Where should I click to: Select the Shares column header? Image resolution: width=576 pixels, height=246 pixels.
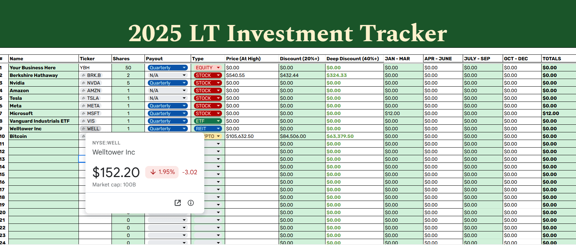128,59
